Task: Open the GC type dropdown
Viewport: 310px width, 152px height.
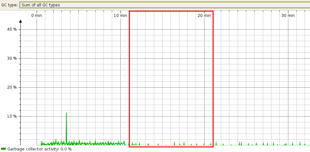Action: (164, 5)
